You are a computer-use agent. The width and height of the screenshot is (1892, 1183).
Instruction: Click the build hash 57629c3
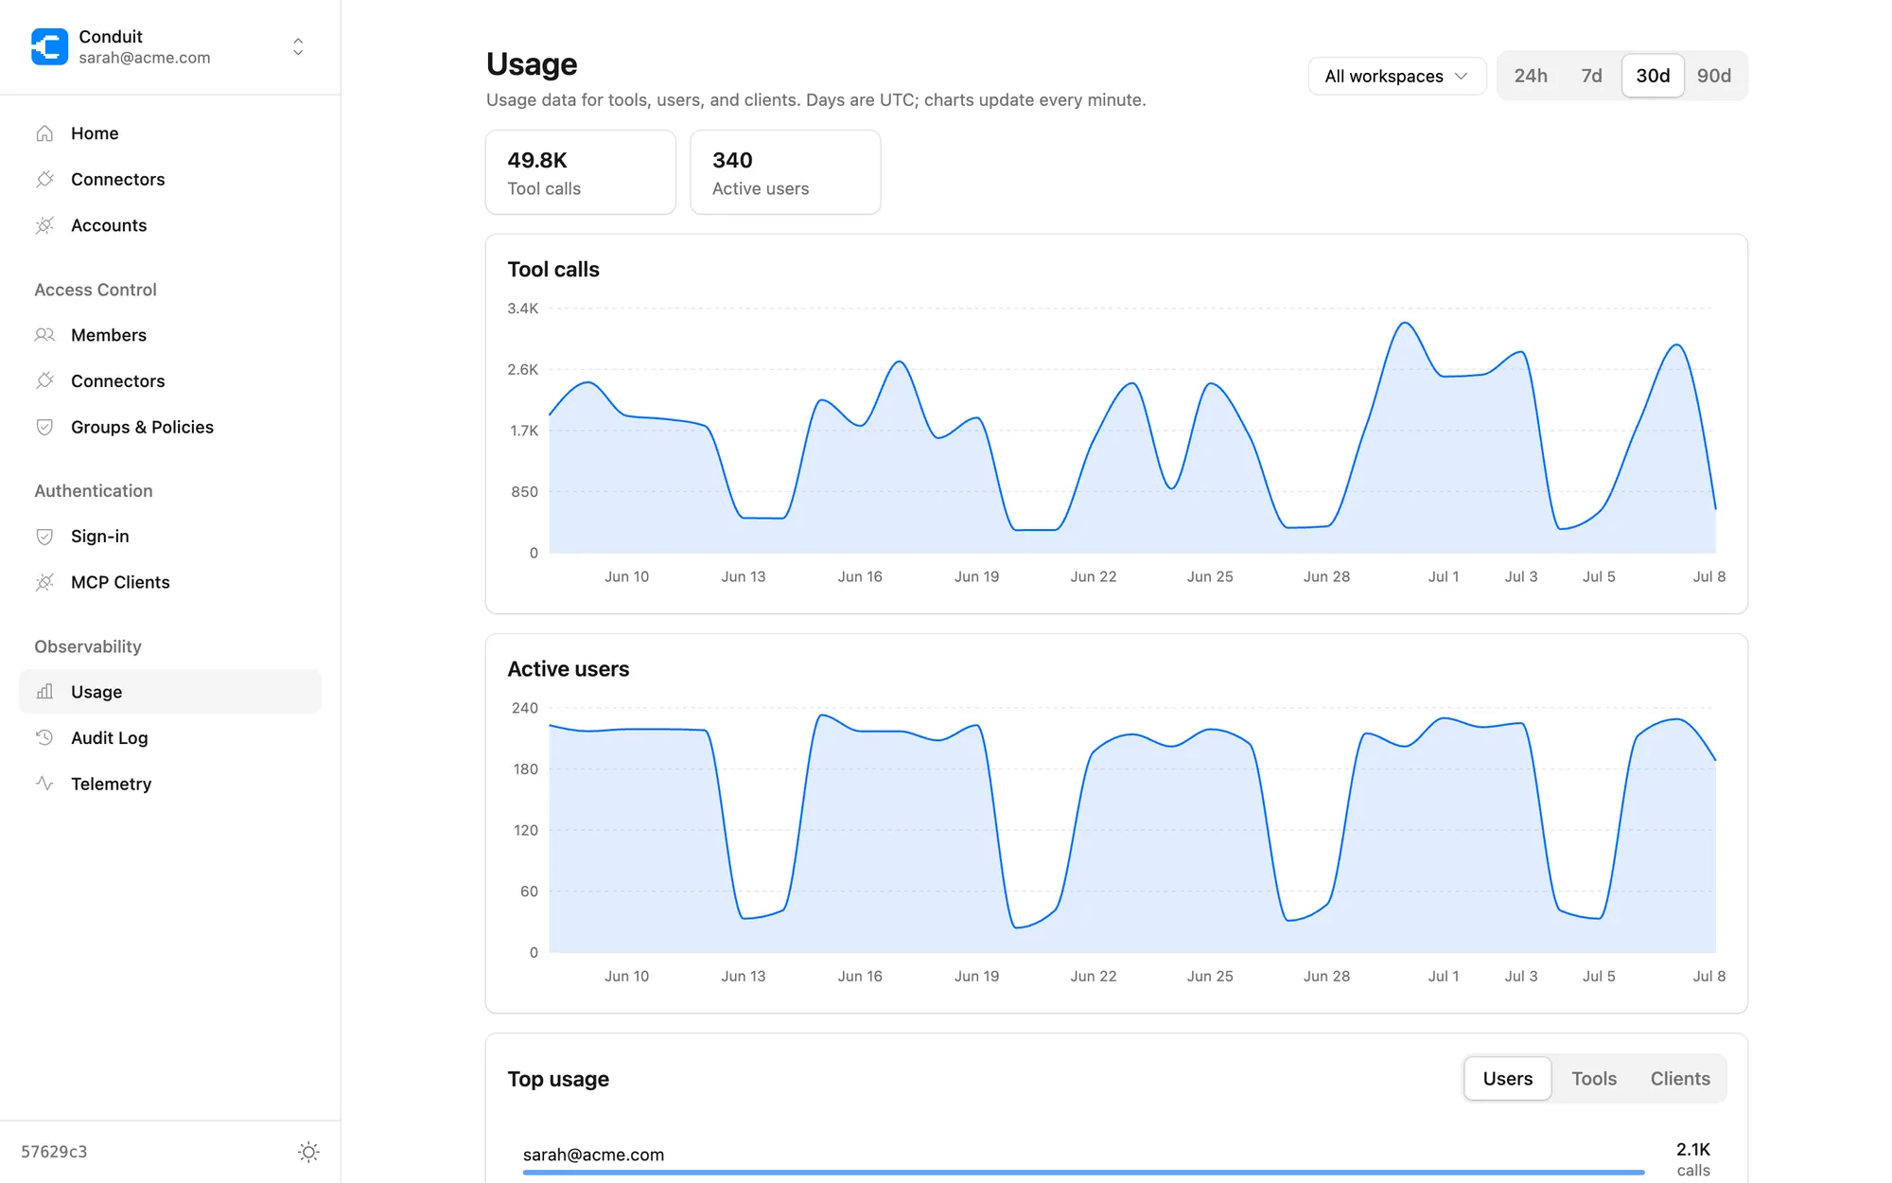pos(54,1152)
